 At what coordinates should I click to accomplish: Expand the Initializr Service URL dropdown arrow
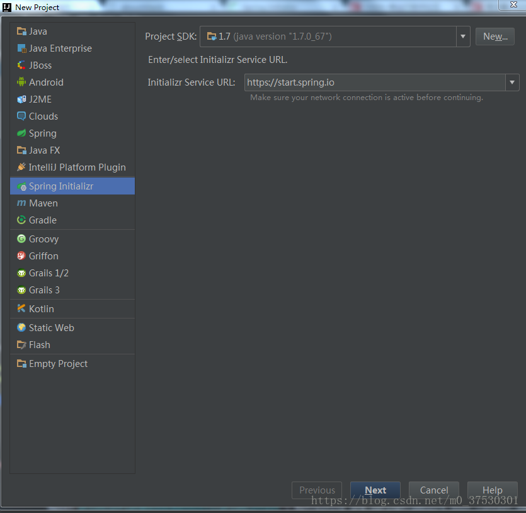tap(512, 82)
